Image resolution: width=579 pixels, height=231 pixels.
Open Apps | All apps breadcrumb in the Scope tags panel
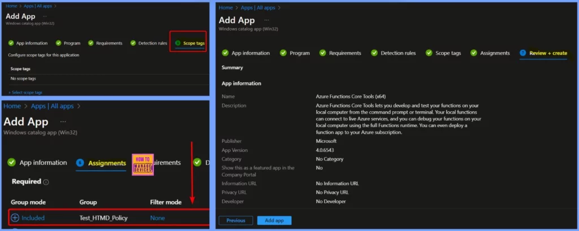coord(38,6)
